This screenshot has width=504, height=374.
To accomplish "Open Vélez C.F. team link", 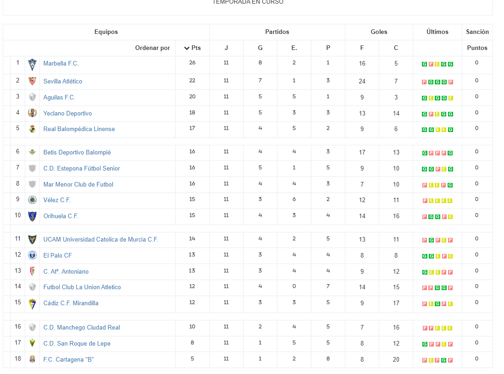I will (x=57, y=200).
